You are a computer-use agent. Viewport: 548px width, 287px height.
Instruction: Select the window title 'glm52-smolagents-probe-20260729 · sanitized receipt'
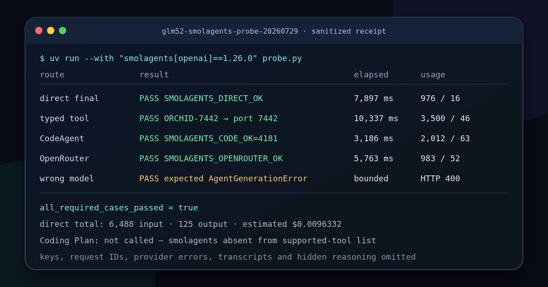pyautogui.click(x=274, y=31)
